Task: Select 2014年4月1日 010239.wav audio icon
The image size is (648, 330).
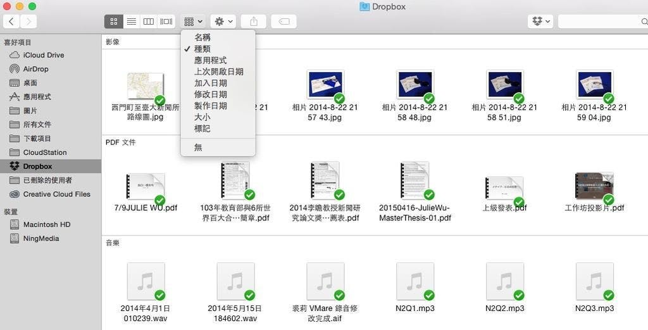Action: [146, 281]
